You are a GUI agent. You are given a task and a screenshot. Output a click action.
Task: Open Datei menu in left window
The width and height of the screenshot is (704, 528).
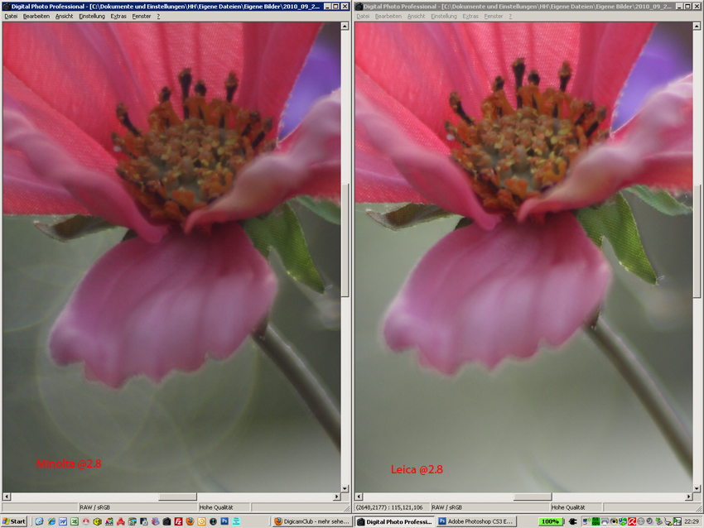click(11, 17)
